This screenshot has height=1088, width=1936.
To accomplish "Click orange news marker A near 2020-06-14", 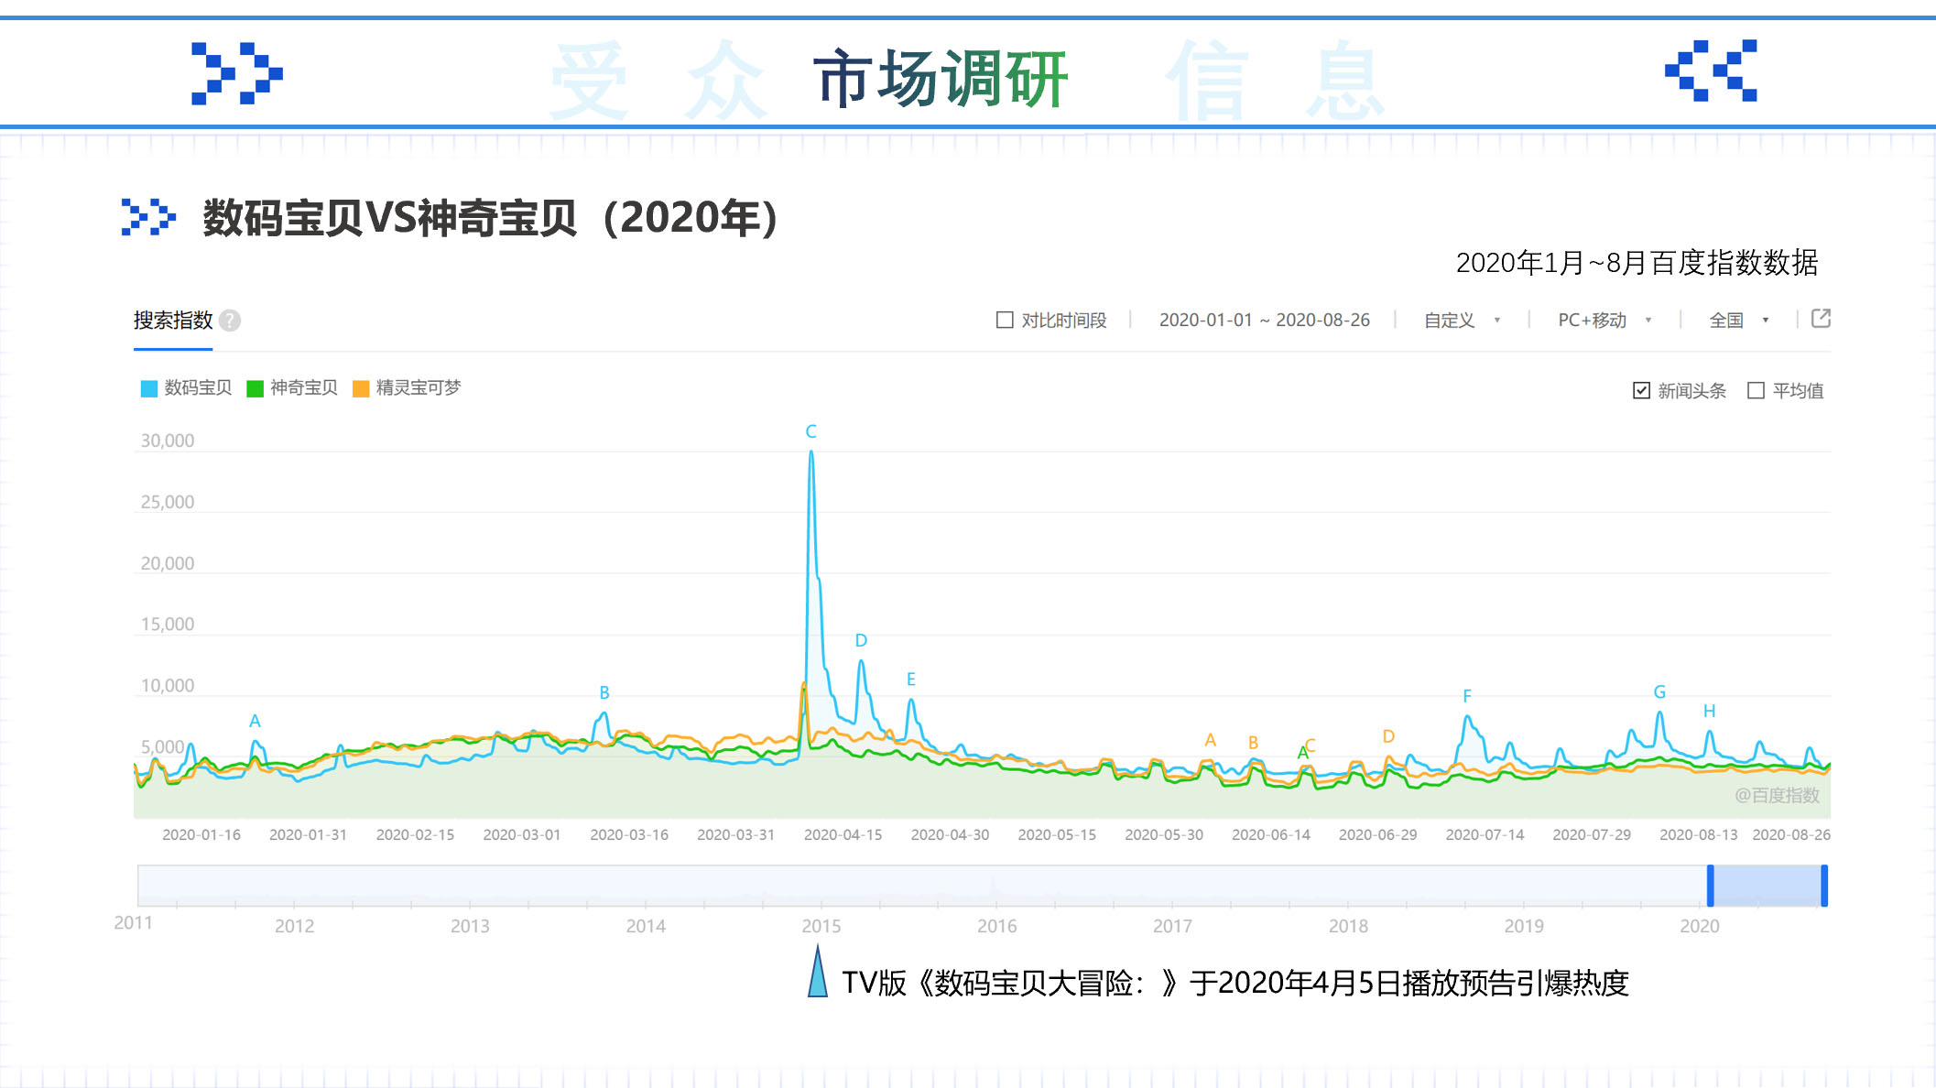I will pyautogui.click(x=1210, y=739).
